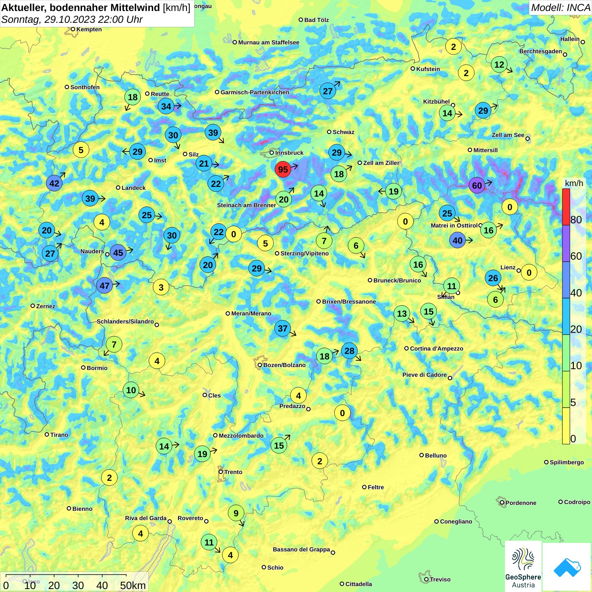Click the green 10–20 legend segment
This screenshot has height=592, width=592.
(x=566, y=353)
